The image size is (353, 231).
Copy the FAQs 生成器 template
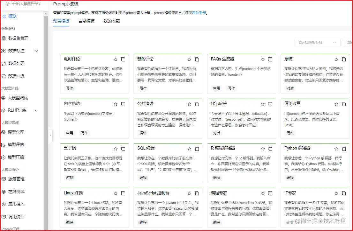tap(270, 59)
